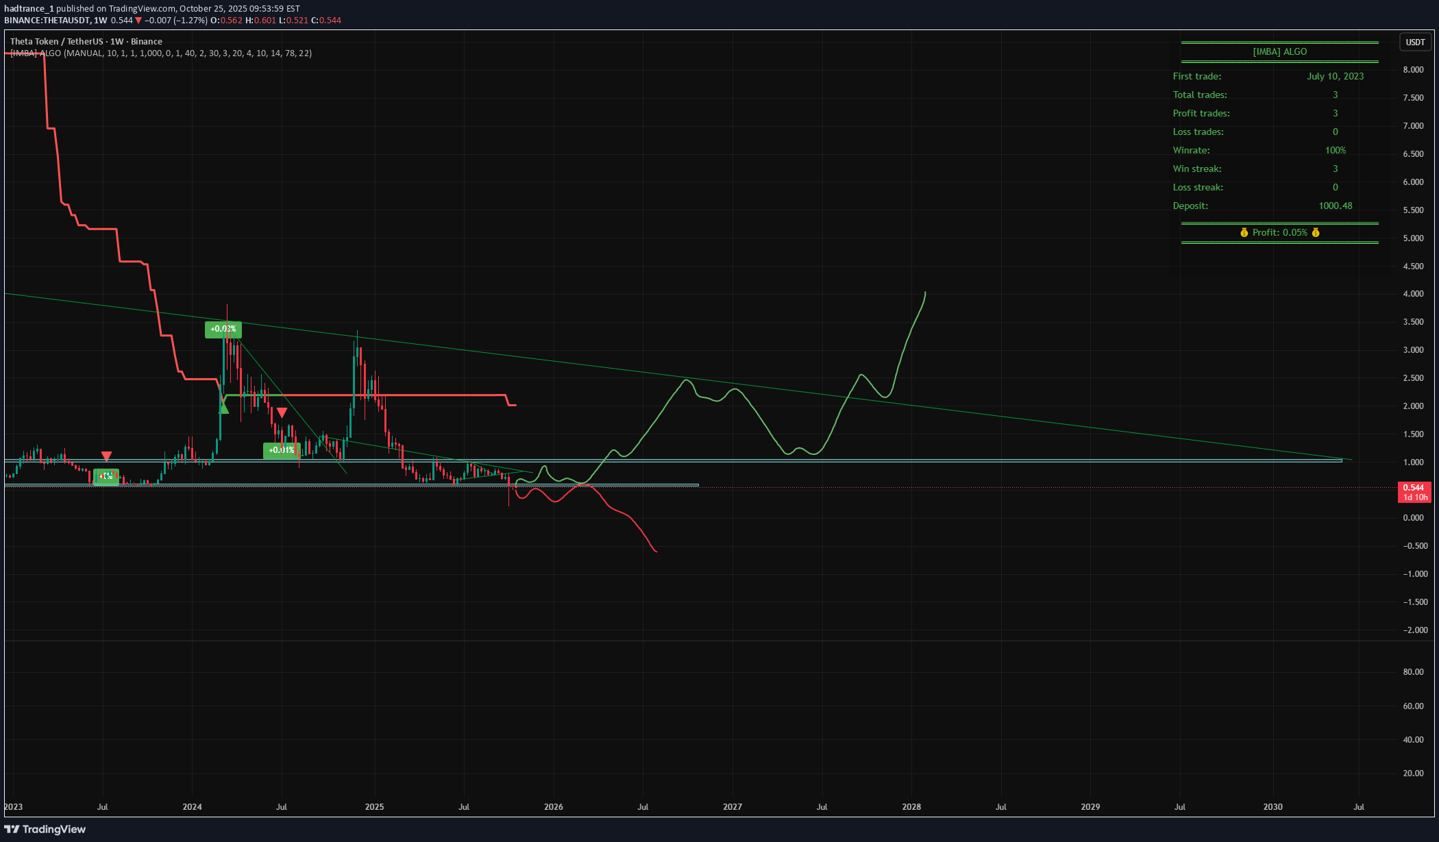Click the 2026 label on time axis
The height and width of the screenshot is (842, 1439).
(x=553, y=807)
